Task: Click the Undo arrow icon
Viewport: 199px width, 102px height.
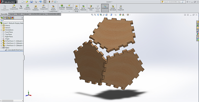Action: tap(40, 2)
